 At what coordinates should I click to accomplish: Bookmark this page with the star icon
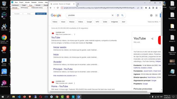(142, 8)
